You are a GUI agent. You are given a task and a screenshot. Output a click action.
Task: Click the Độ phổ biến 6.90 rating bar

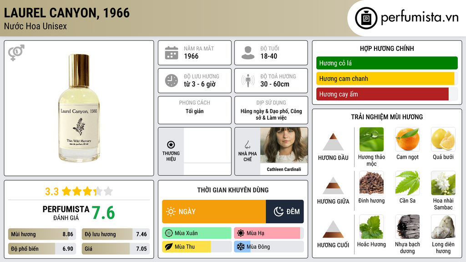[42, 249]
